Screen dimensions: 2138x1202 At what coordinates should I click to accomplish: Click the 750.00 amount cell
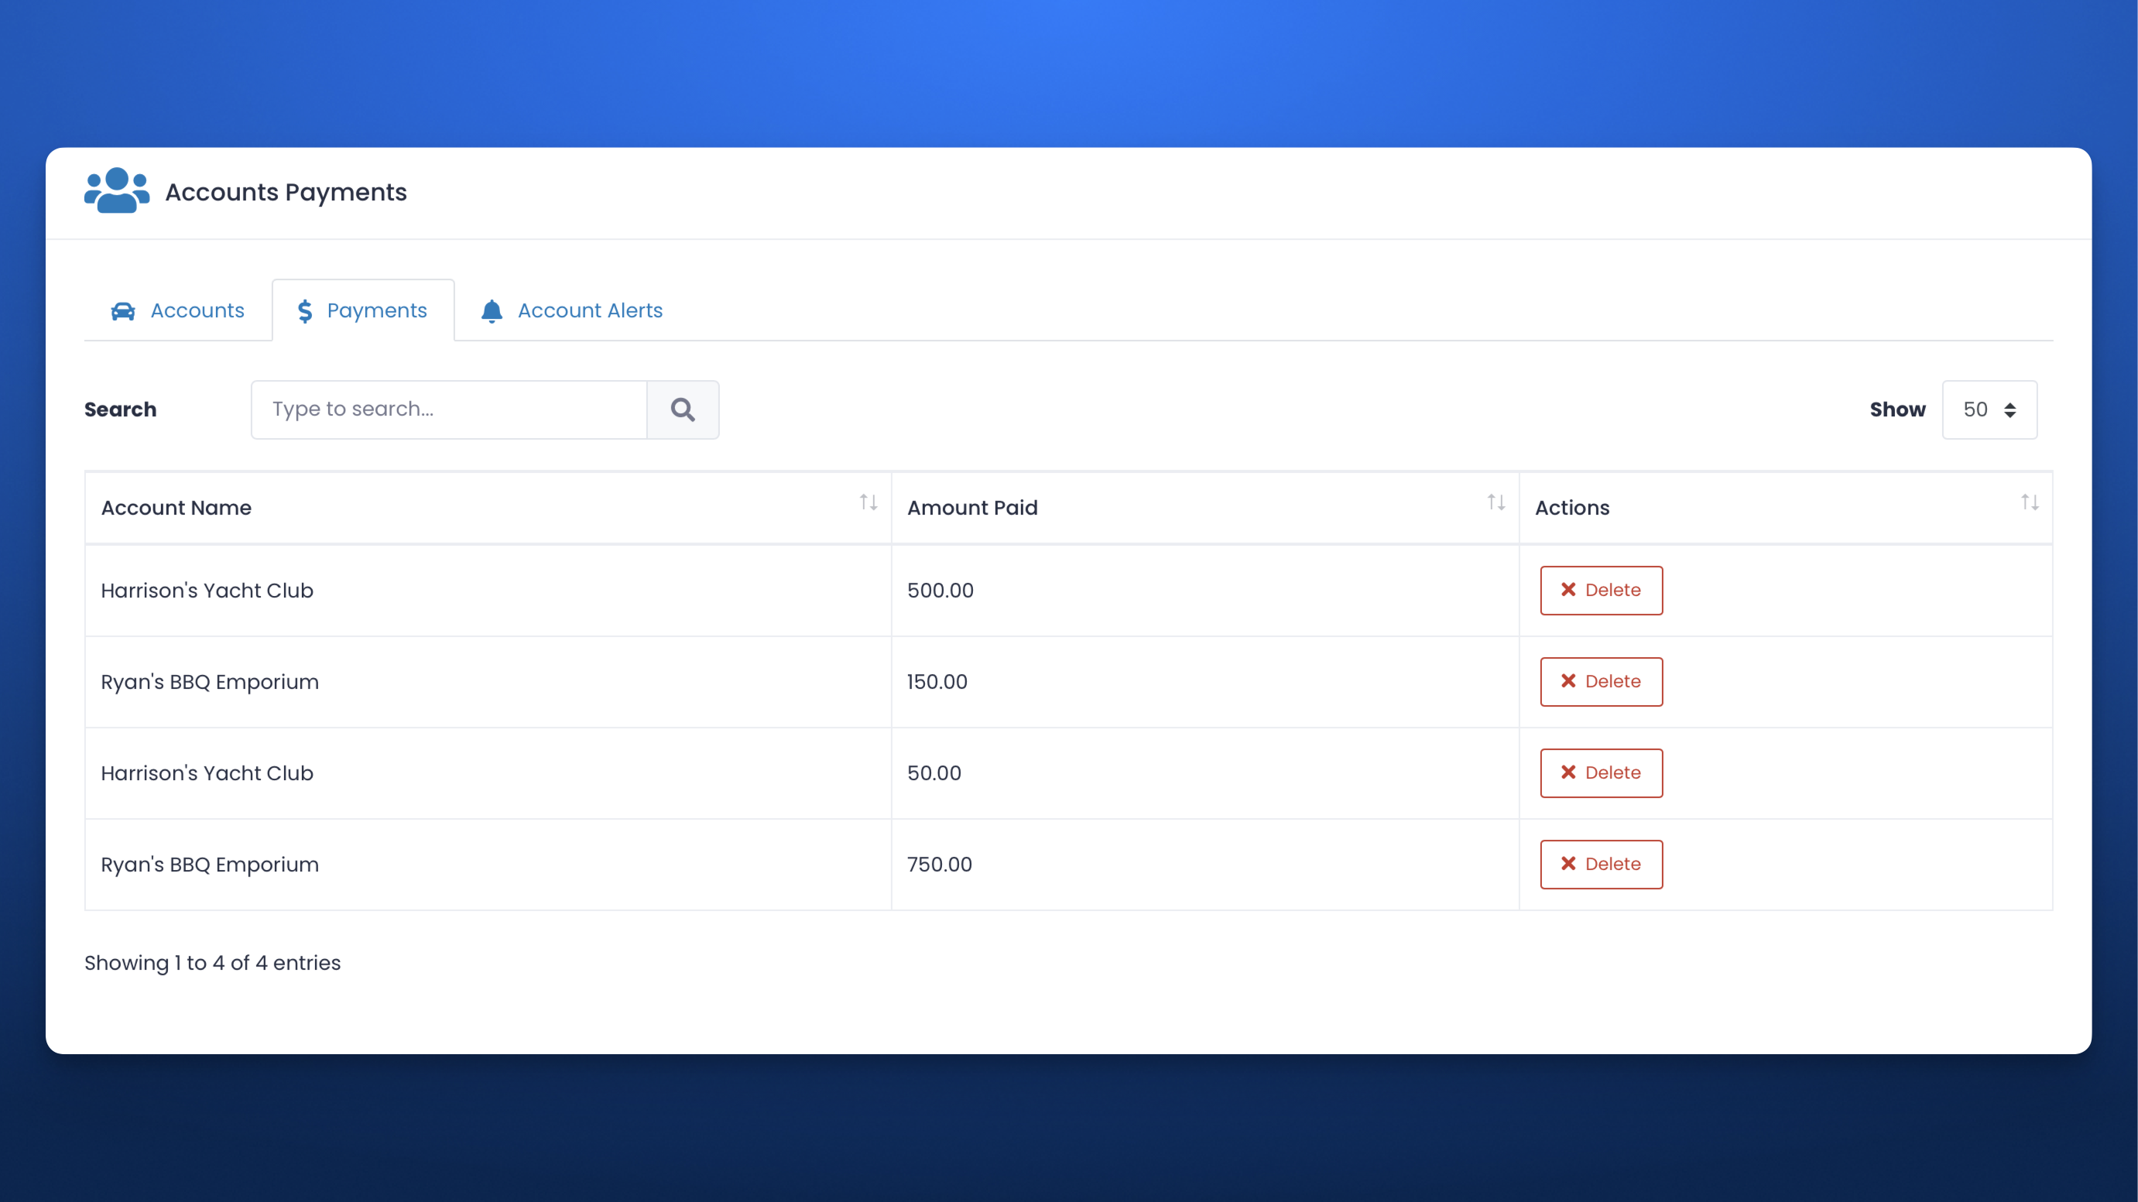pos(940,864)
